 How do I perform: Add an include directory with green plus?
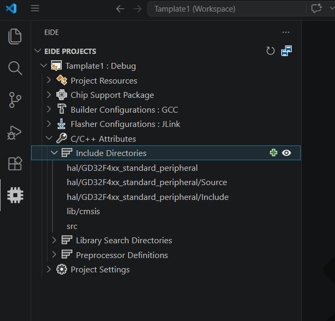(x=273, y=153)
